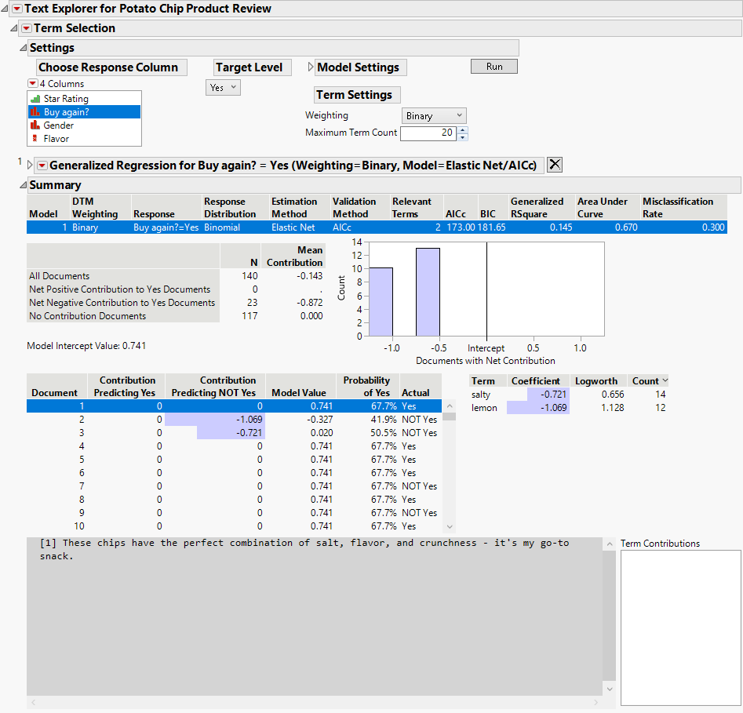Open the Target Level Yes dropdown

click(x=223, y=88)
